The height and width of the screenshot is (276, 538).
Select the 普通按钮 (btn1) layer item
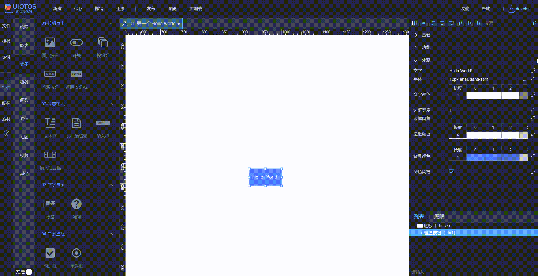439,233
